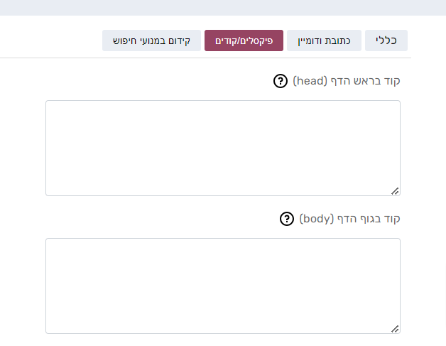Image resolution: width=446 pixels, height=346 pixels.
Task: Show the tooltip for the (body) code question mark
Action: [x=287, y=219]
